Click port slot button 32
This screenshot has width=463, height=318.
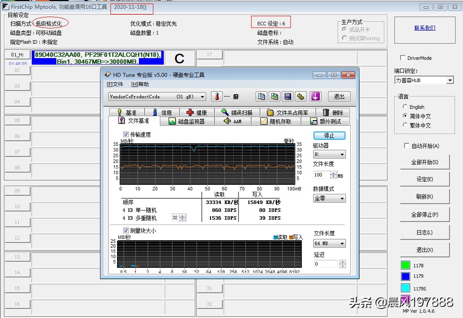point(209,304)
